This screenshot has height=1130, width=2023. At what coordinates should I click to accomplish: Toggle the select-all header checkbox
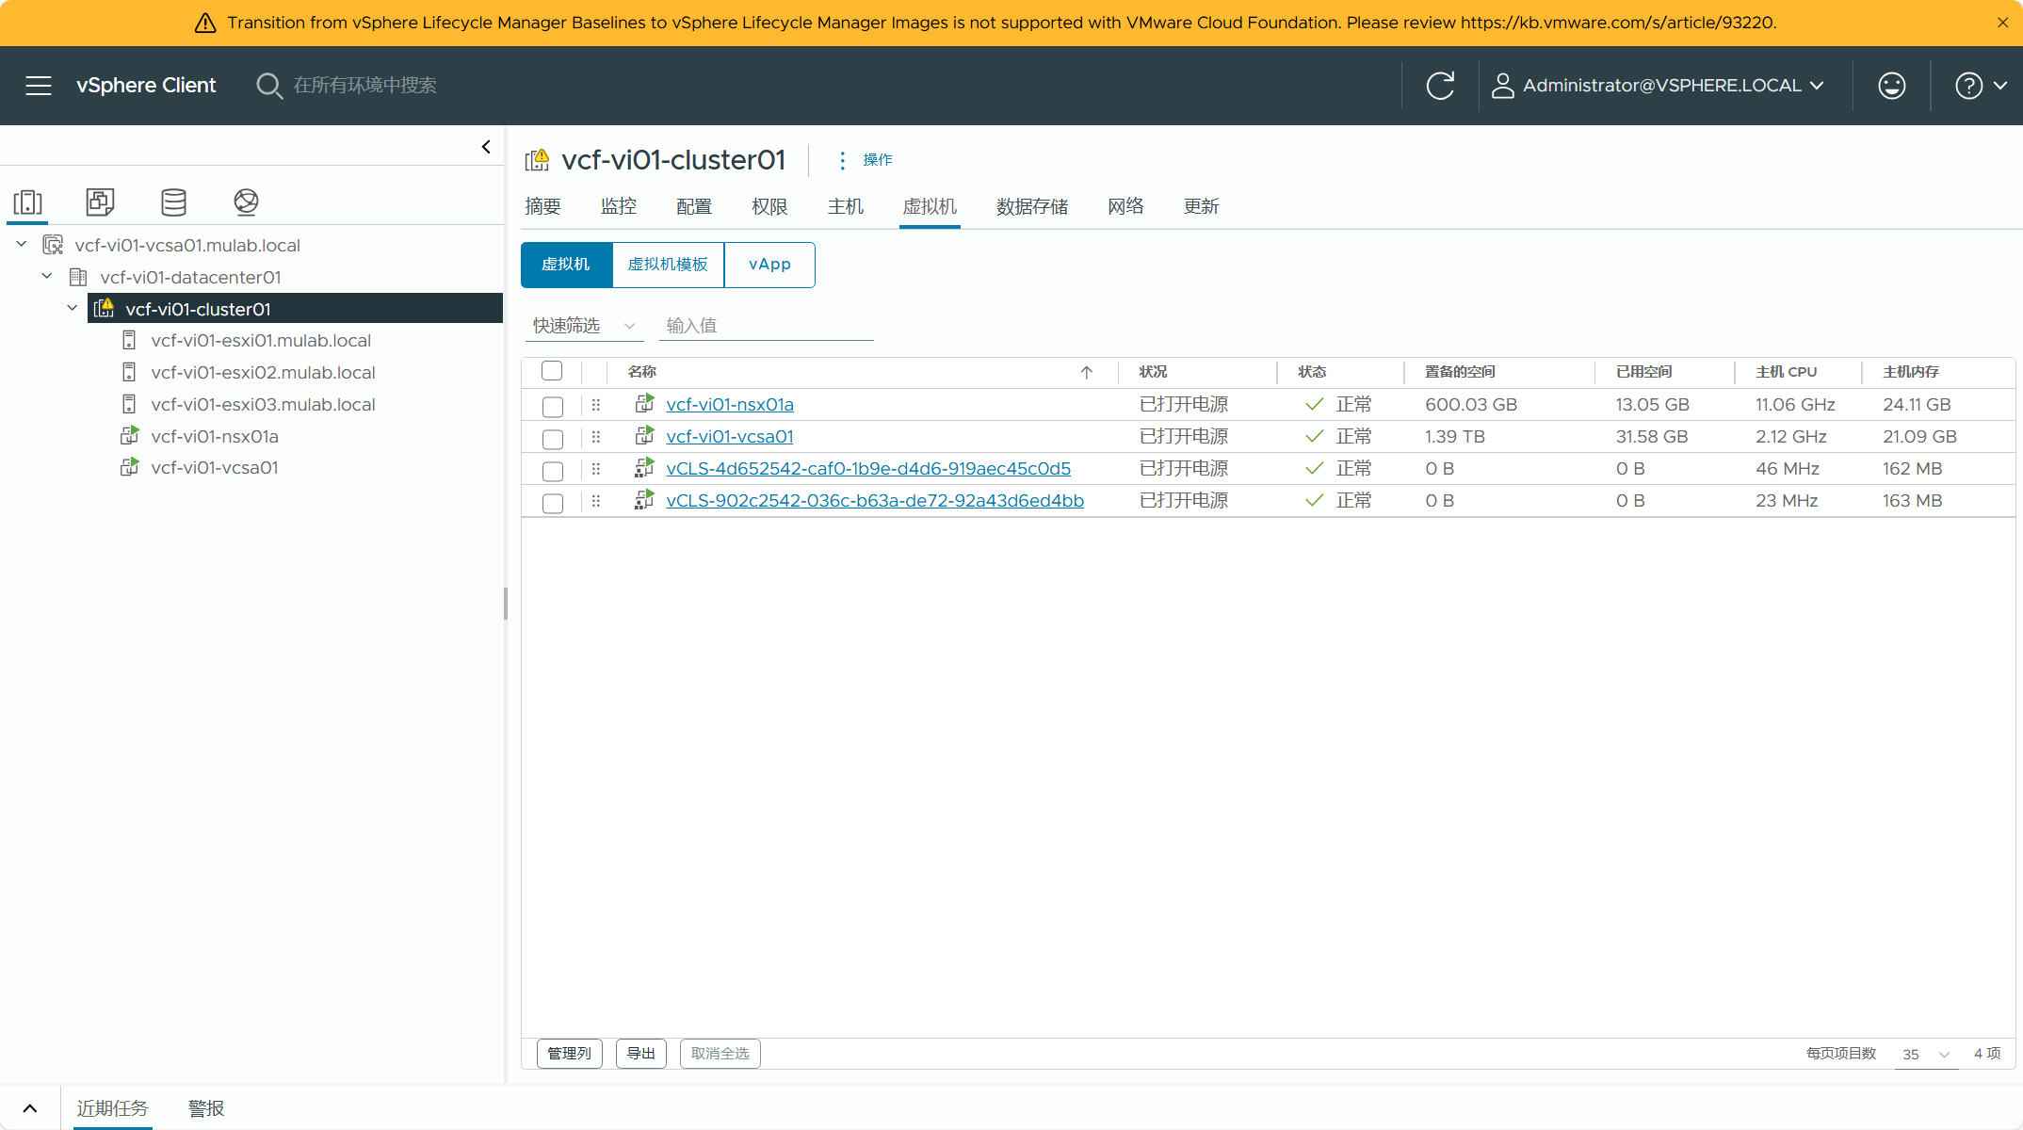552,371
